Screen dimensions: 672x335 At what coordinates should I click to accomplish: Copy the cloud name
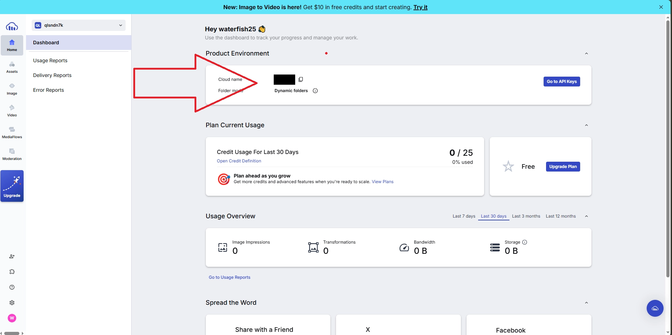coord(300,79)
